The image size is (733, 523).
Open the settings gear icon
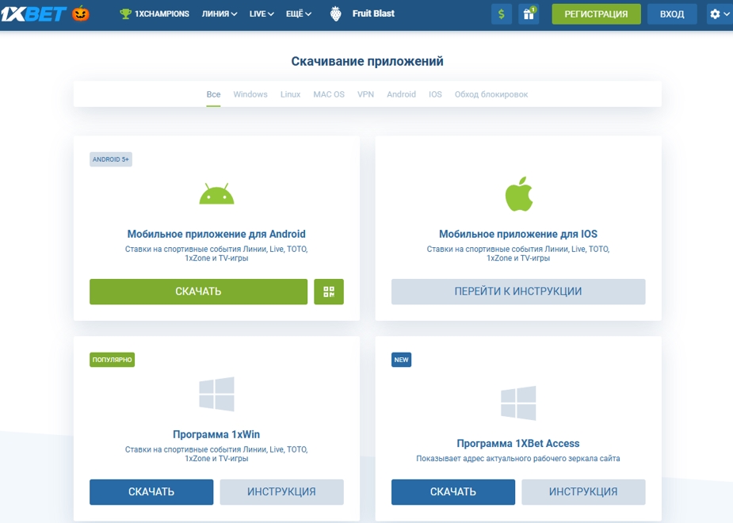point(716,14)
